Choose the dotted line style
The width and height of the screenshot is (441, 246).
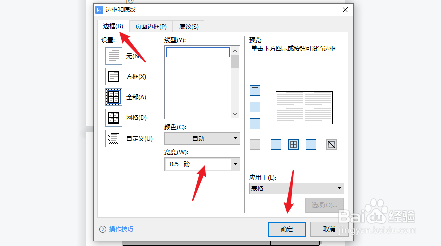198,64
